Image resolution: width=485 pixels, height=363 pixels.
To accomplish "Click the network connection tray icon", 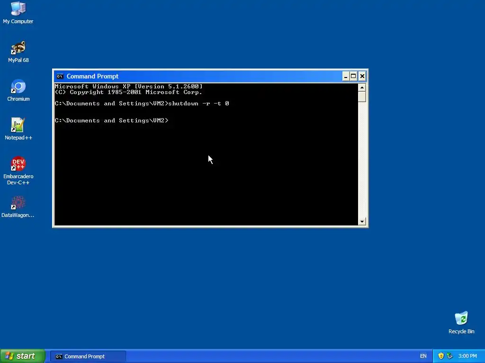I will 450,356.
